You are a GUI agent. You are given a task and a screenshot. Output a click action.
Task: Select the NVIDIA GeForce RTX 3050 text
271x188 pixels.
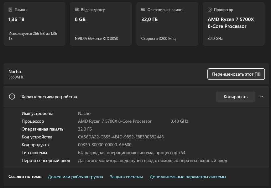pos(96,38)
